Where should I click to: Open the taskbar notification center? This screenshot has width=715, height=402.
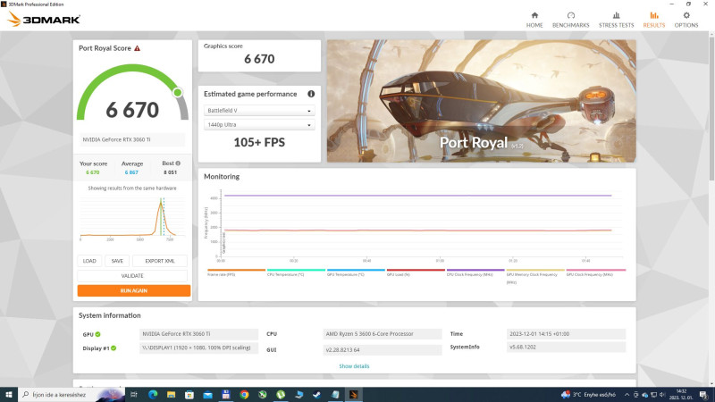[703, 395]
